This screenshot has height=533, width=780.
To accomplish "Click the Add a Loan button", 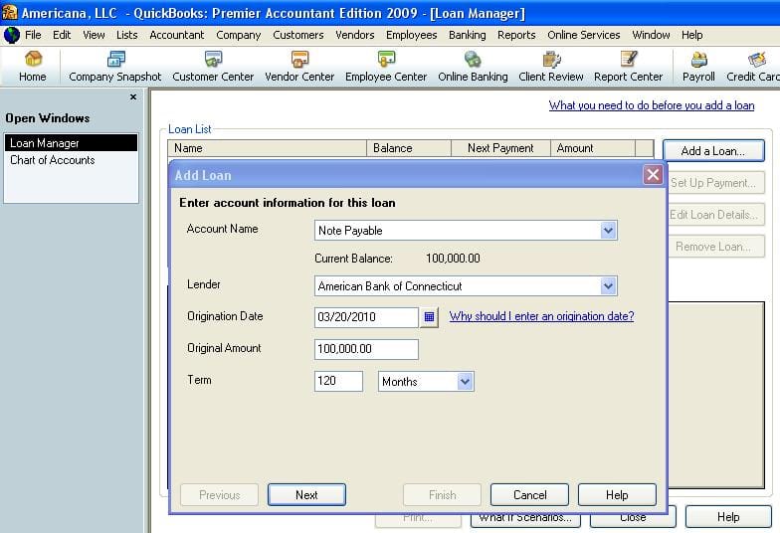I will (x=713, y=151).
